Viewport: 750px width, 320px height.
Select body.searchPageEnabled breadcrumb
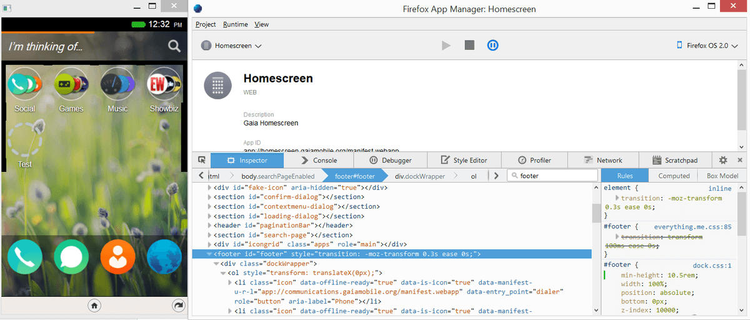[x=277, y=176]
